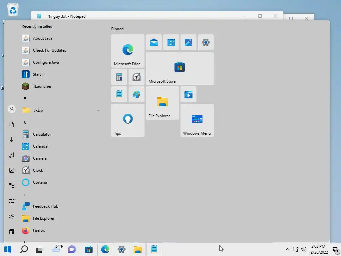Launch Microsoft Edge from pinned tiles

click(x=128, y=51)
